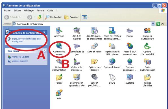Viewport: 168px width, 109px height.
Task: Open the Précédente history dropdown arrow
Action: click(x=24, y=17)
